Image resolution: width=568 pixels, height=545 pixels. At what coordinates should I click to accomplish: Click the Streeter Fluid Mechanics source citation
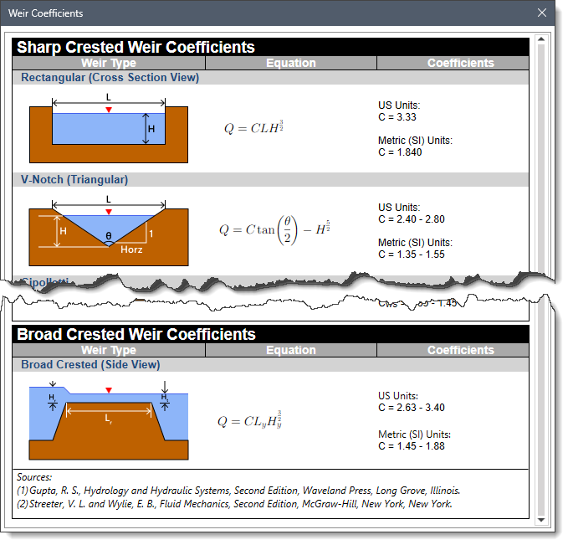234,504
